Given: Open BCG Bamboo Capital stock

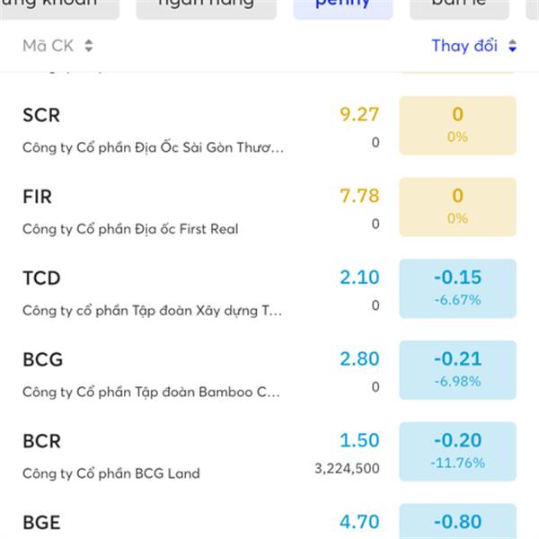Looking at the screenshot, I should (43, 359).
